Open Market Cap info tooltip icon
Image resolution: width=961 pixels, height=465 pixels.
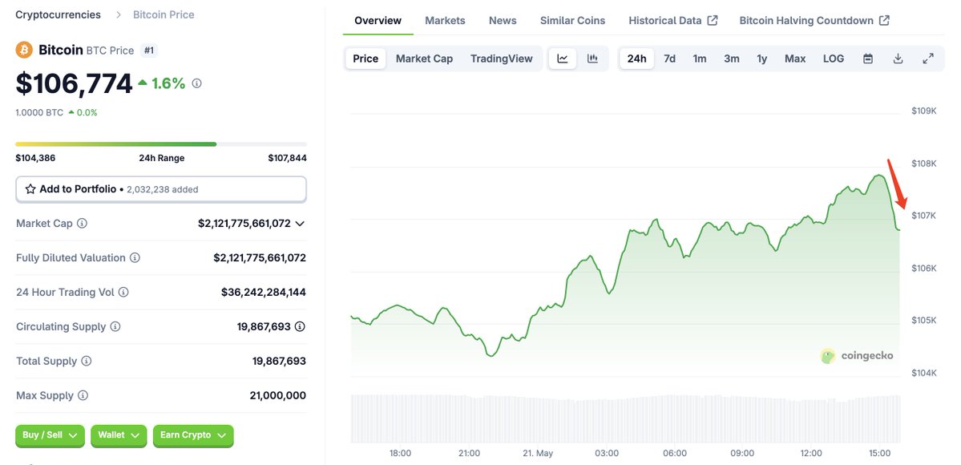[82, 224]
